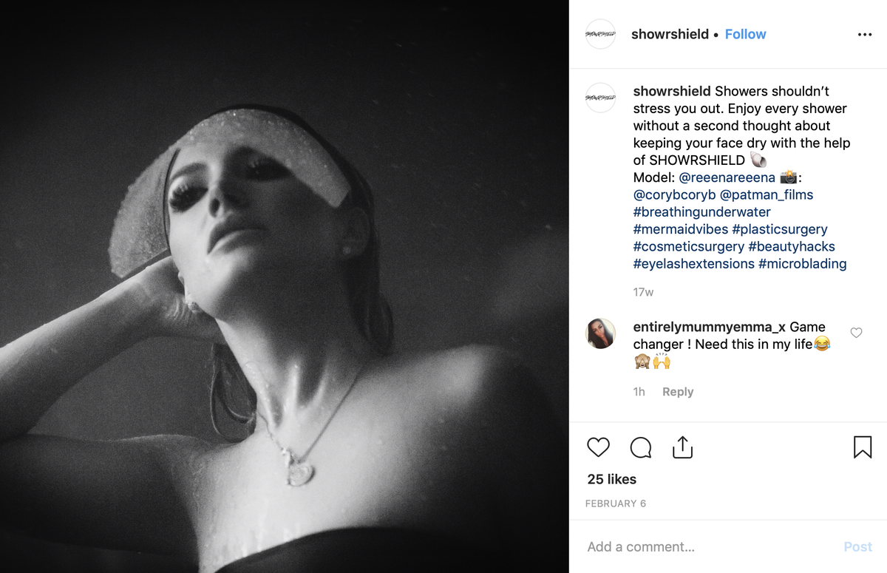The image size is (887, 573).
Task: Open the #microblading hashtag
Action: click(803, 264)
